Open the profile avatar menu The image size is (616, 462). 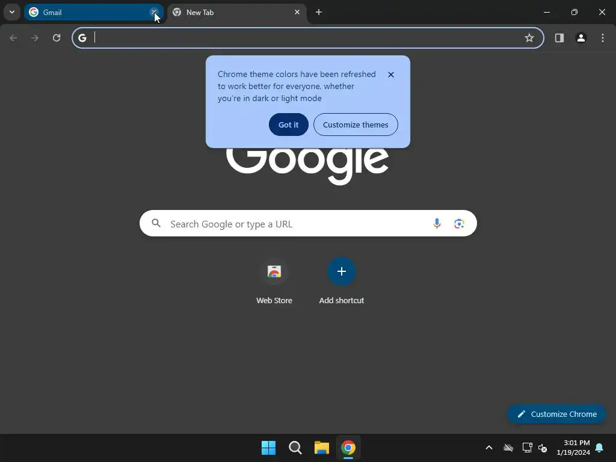click(581, 38)
